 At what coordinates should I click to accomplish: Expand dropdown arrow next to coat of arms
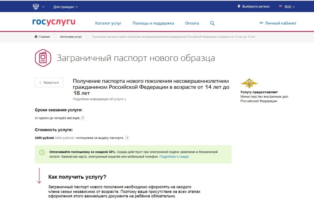pyautogui.click(x=43, y=7)
